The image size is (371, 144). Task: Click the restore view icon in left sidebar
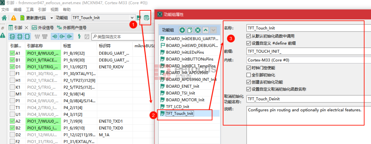click(3, 28)
